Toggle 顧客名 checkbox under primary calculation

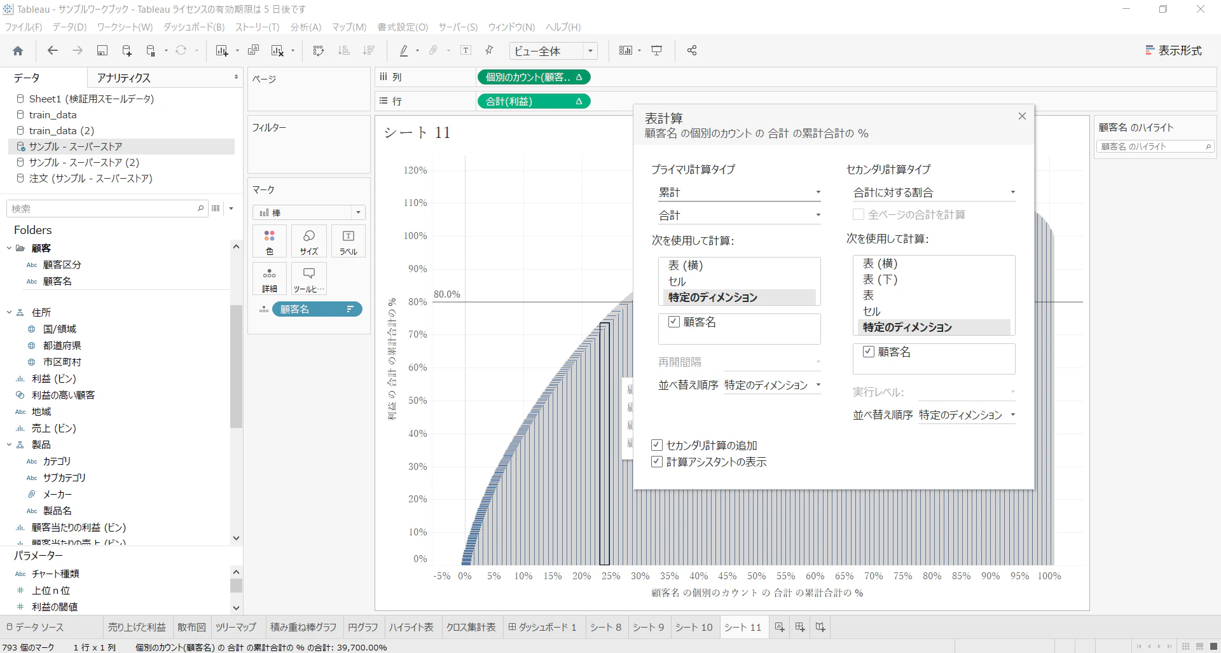[x=674, y=322]
